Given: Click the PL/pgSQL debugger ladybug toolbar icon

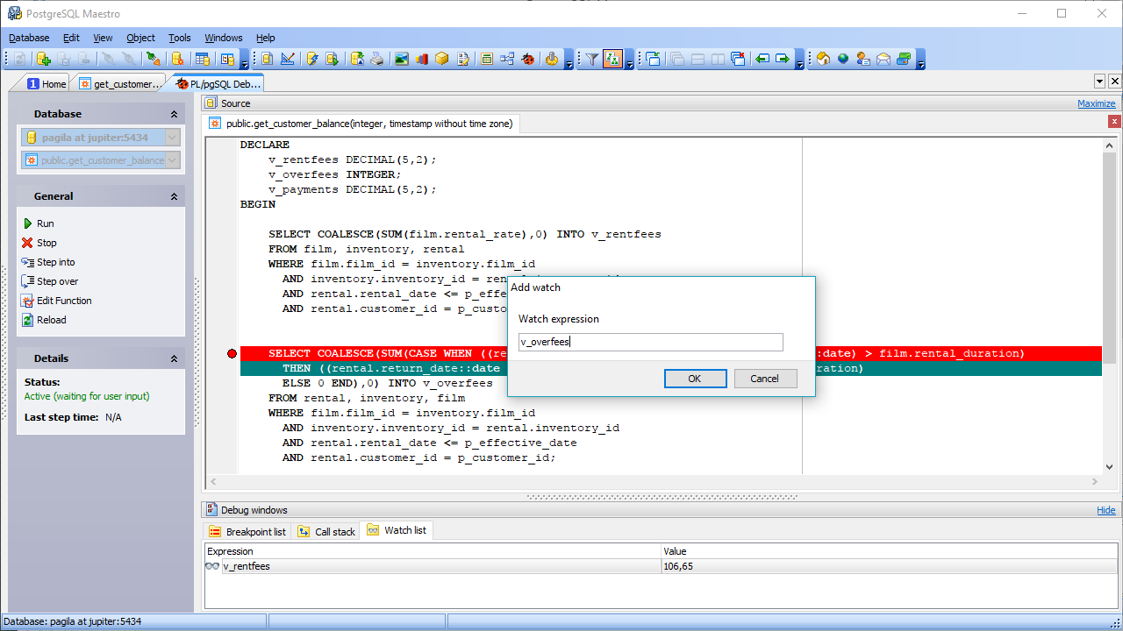Looking at the screenshot, I should coord(528,59).
